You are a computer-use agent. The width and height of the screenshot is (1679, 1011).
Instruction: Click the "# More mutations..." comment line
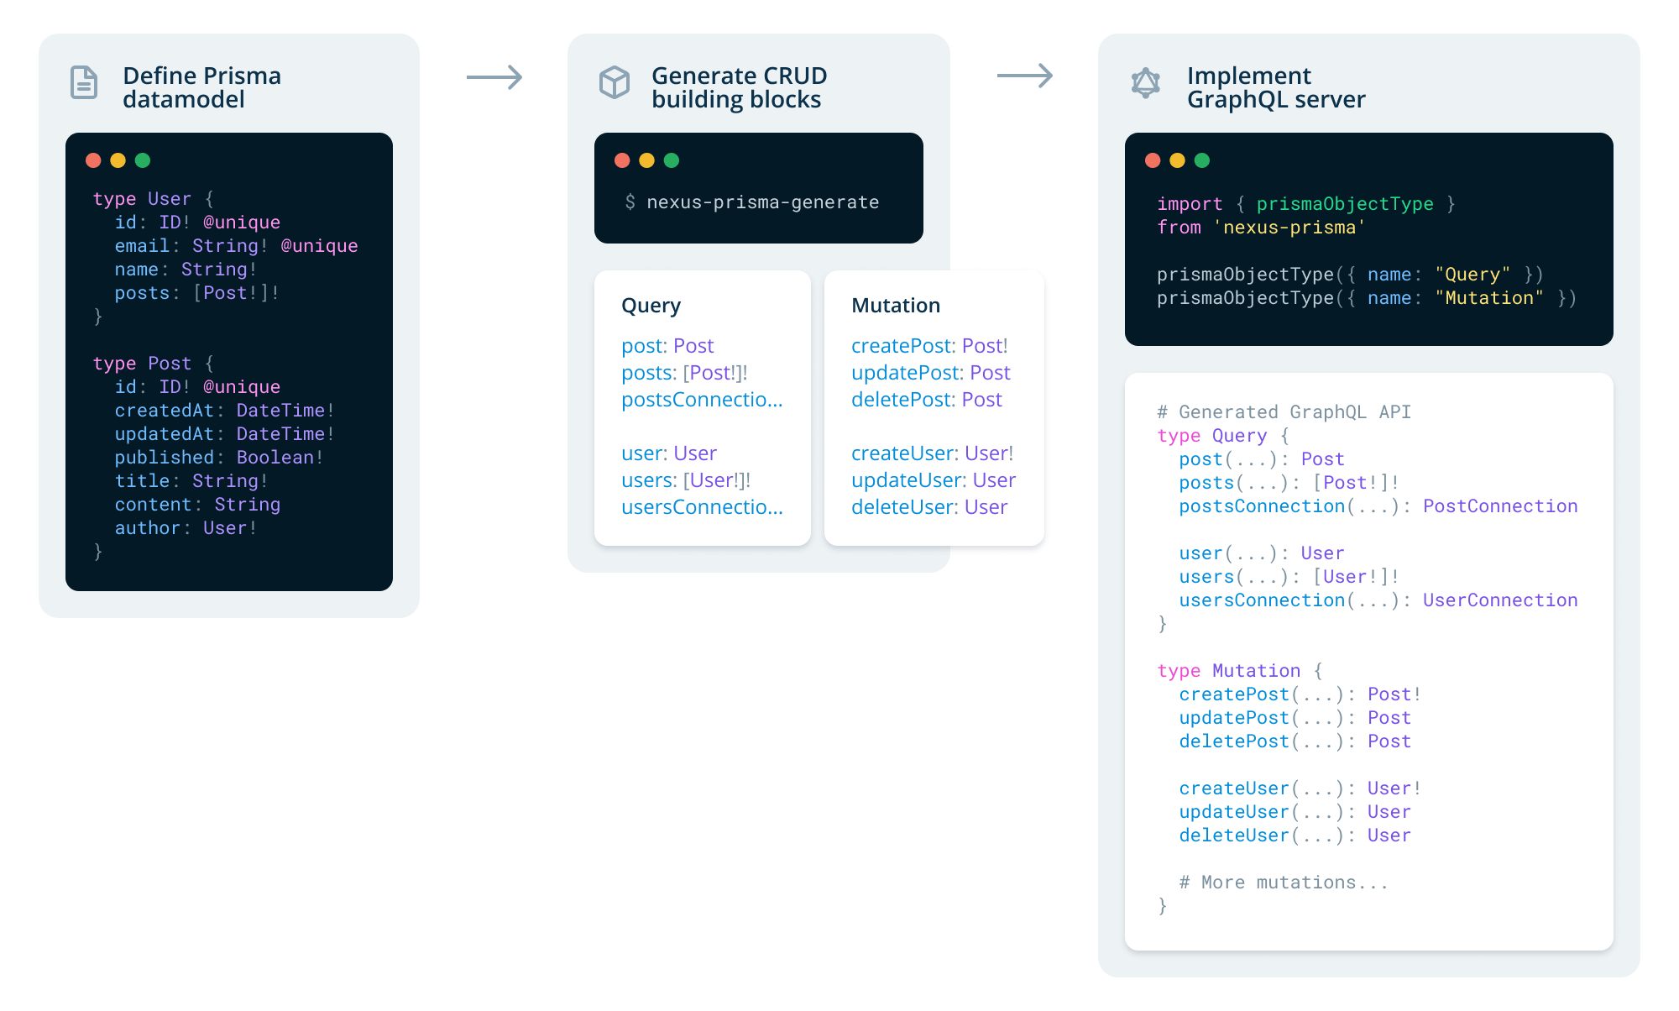(x=1283, y=882)
